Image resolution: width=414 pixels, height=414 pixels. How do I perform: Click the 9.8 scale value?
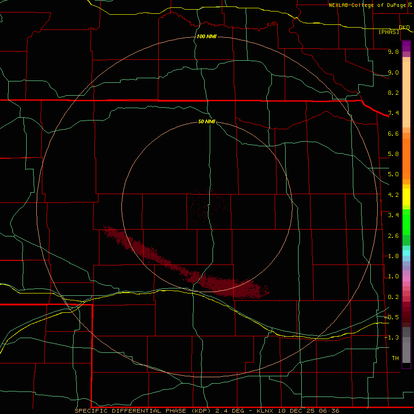click(393, 52)
